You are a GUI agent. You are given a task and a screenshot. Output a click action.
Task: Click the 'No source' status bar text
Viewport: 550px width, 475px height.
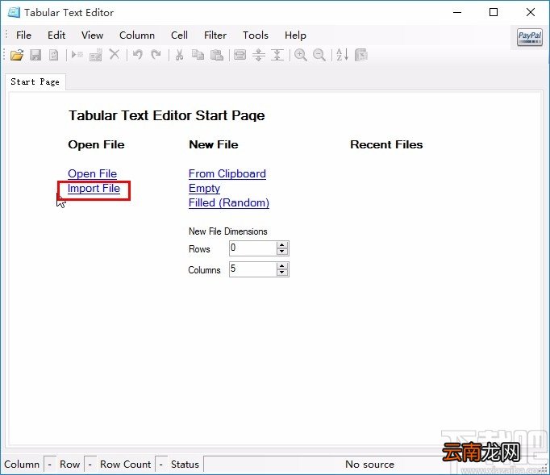point(369,465)
